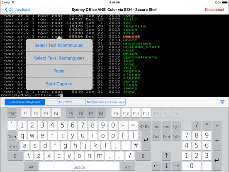Screen dimensions: 229x172
Task: Tap the numpad plus key
Action: (217, 141)
